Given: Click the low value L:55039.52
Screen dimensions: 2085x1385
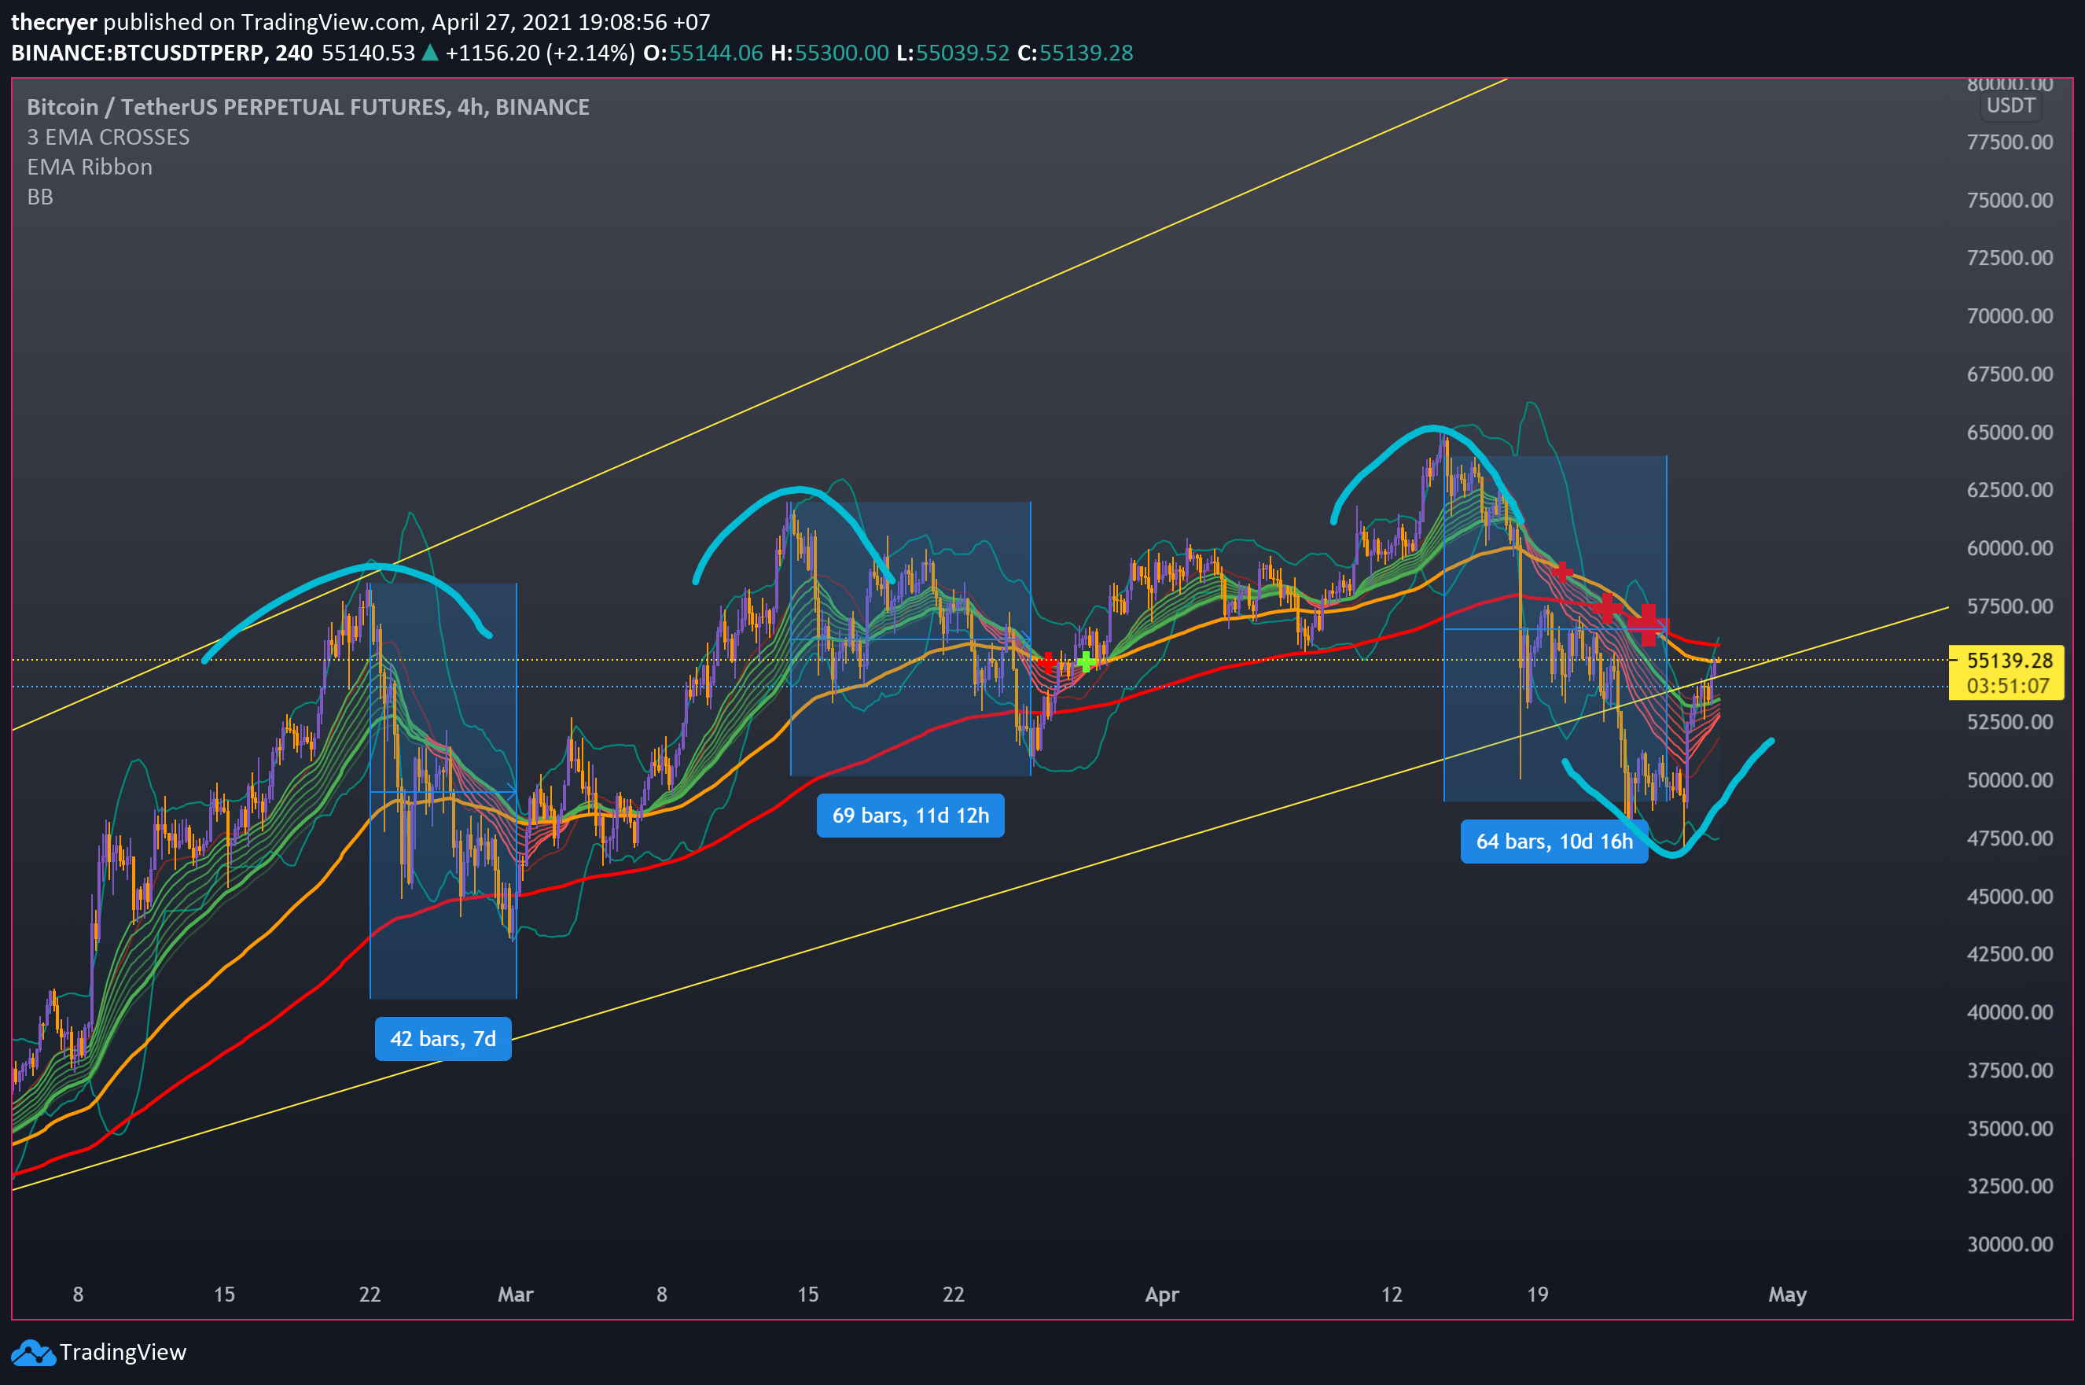Looking at the screenshot, I should click(952, 53).
